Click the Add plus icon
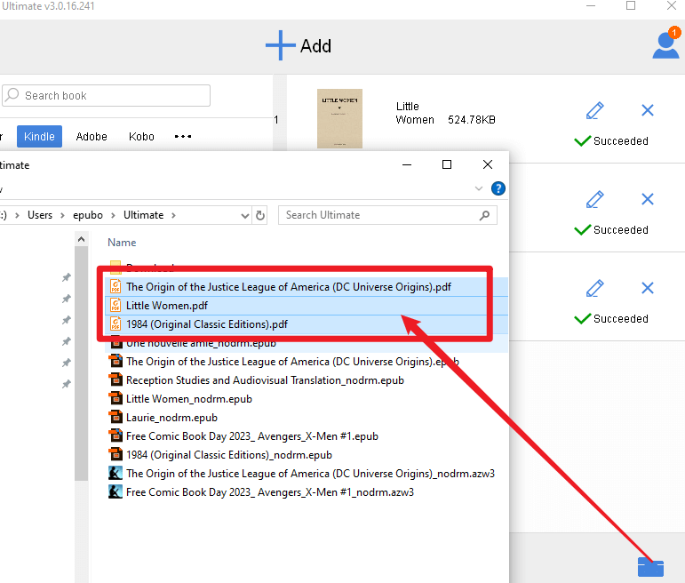This screenshot has height=583, width=685. click(281, 45)
